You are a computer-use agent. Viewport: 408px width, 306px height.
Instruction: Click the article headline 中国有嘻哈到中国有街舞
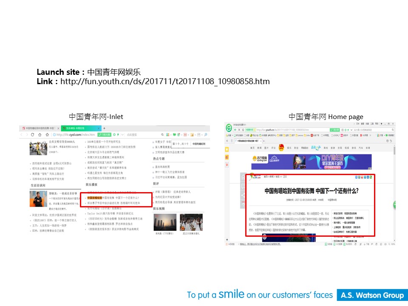pos(311,191)
